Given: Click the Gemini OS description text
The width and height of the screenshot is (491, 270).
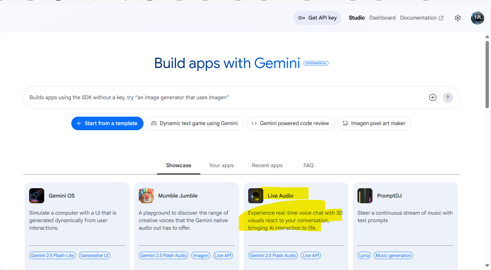Looking at the screenshot, I should click(73, 220).
